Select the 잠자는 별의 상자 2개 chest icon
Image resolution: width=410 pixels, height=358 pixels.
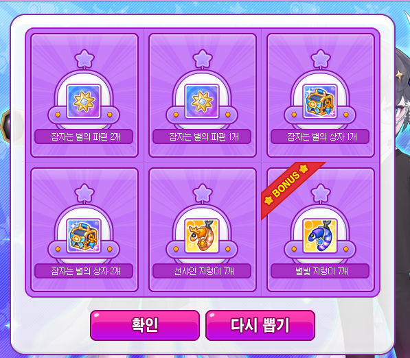[x=84, y=236]
